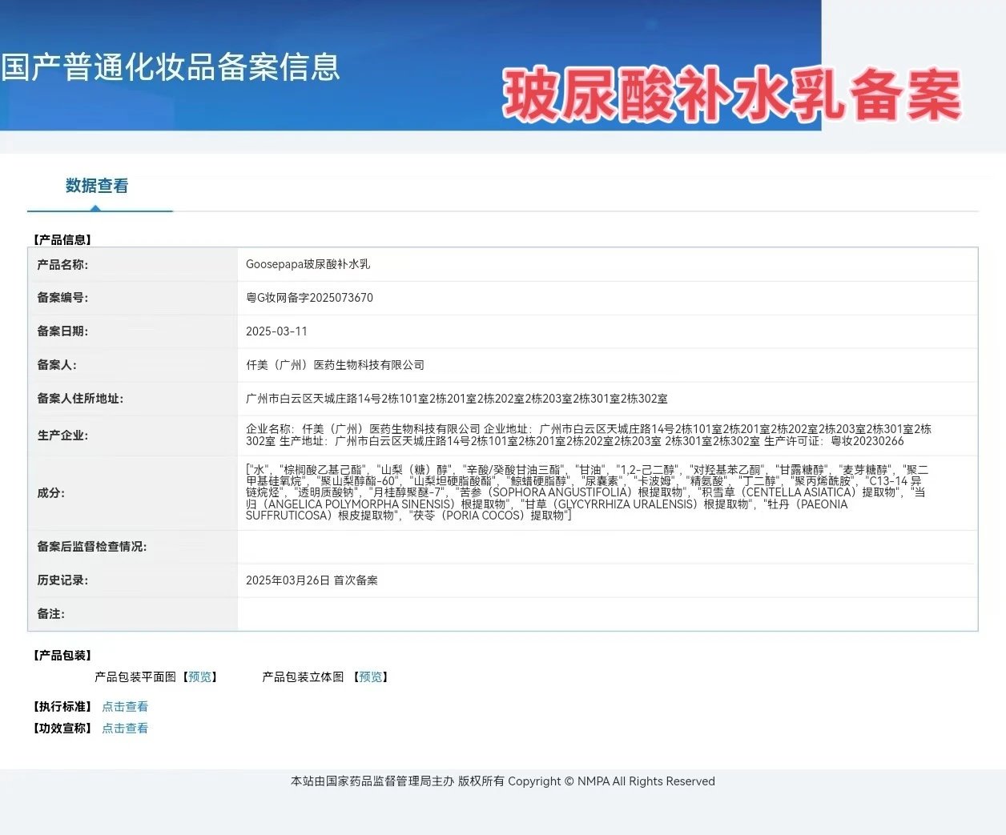This screenshot has width=1006, height=835.
Task: Click the 备注 row label
Action: (51, 614)
